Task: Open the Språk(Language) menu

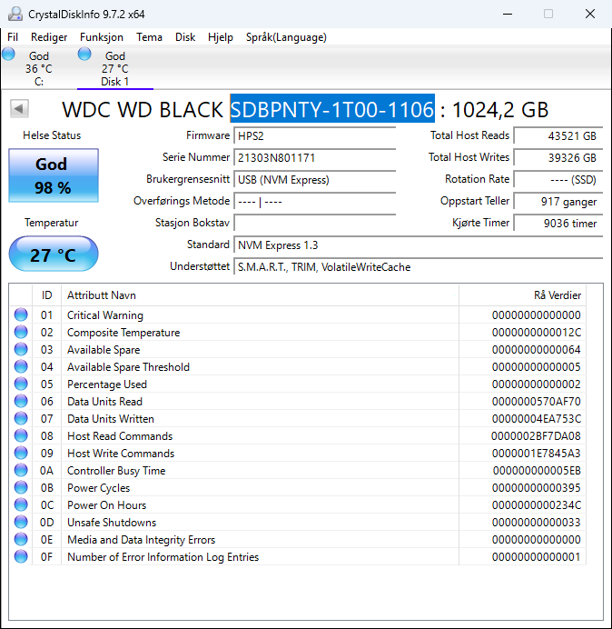Action: click(x=286, y=37)
